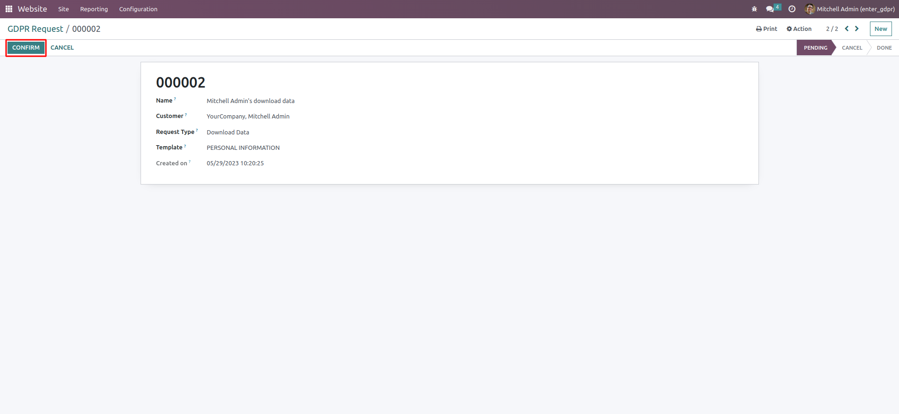899x414 pixels.
Task: Click Mitchell Admin's avatar picture
Action: [x=810, y=9]
